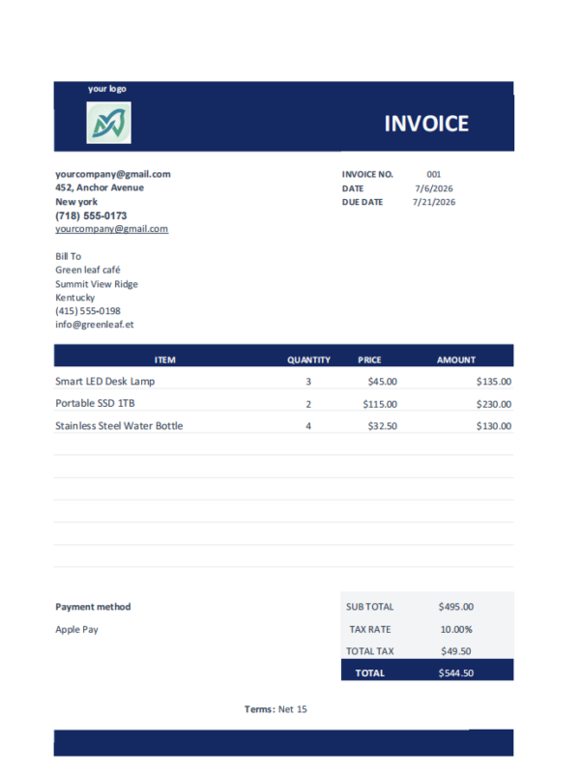Click the PRICE column header
The image size is (580, 773).
coord(369,359)
